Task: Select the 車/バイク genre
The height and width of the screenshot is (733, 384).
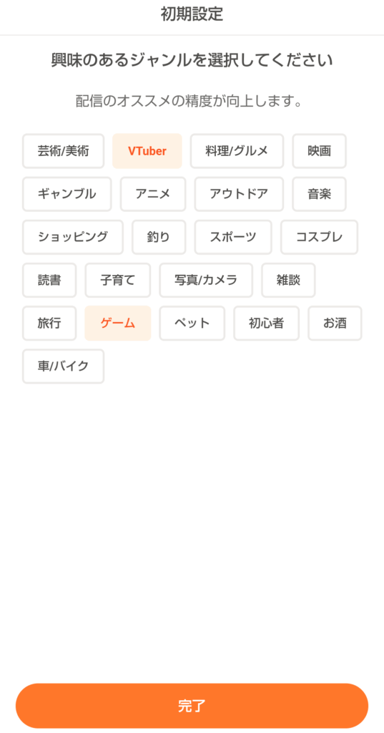Action: pyautogui.click(x=63, y=366)
